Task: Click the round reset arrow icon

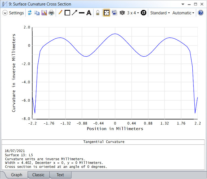Action: coord(143,13)
